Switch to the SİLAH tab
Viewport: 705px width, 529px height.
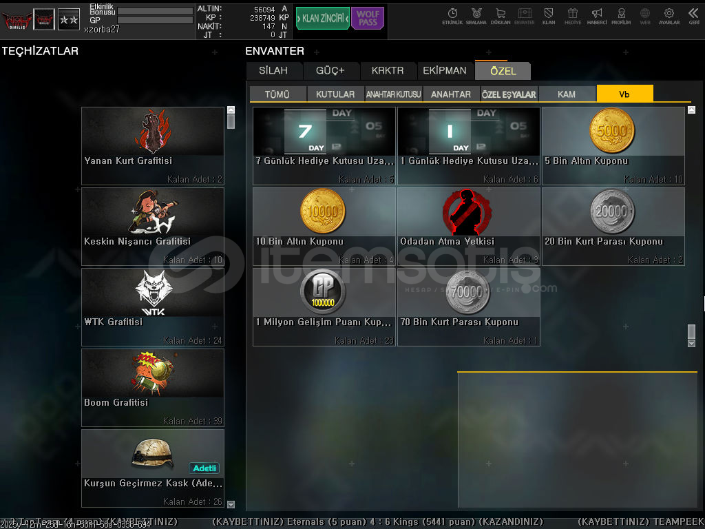click(x=273, y=71)
